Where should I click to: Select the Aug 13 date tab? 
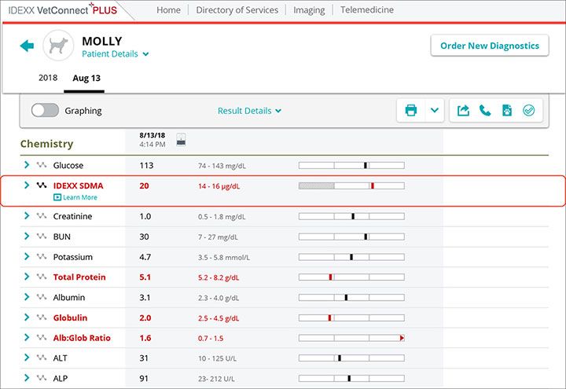[x=86, y=78]
